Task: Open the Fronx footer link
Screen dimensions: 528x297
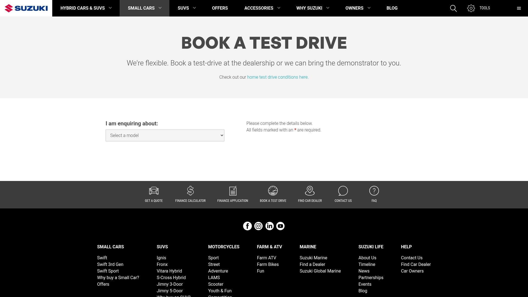Action: [162, 265]
